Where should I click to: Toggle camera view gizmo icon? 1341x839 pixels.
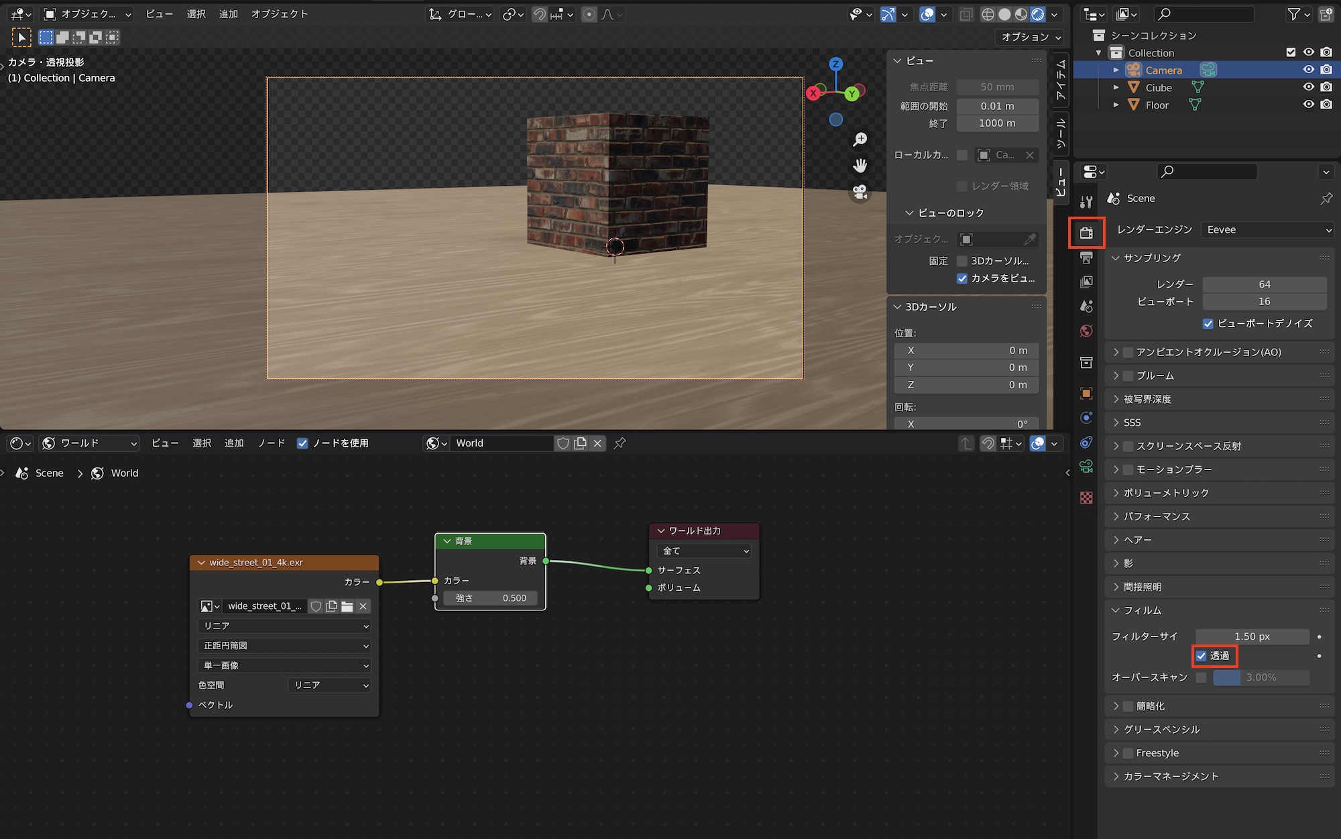(x=860, y=192)
